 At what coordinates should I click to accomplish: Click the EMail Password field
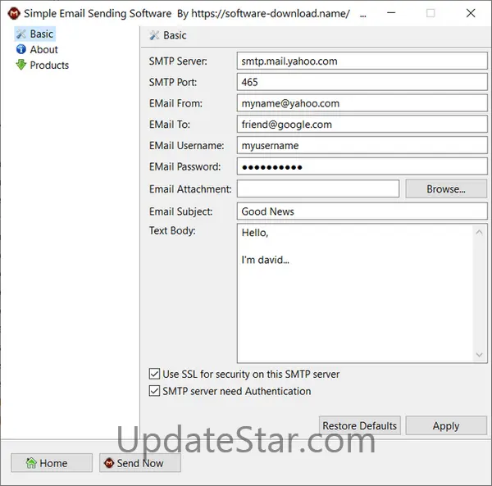[x=362, y=166]
